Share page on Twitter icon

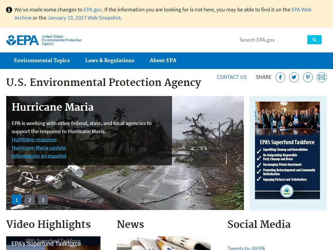[294, 77]
